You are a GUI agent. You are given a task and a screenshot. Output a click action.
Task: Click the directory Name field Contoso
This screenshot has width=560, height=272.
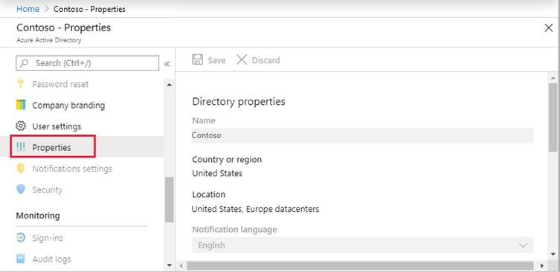pos(362,135)
